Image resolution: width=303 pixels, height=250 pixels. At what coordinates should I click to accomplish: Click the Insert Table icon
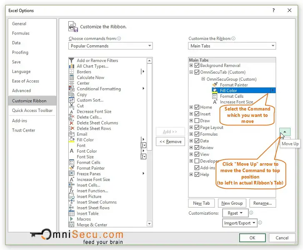click(x=72, y=213)
